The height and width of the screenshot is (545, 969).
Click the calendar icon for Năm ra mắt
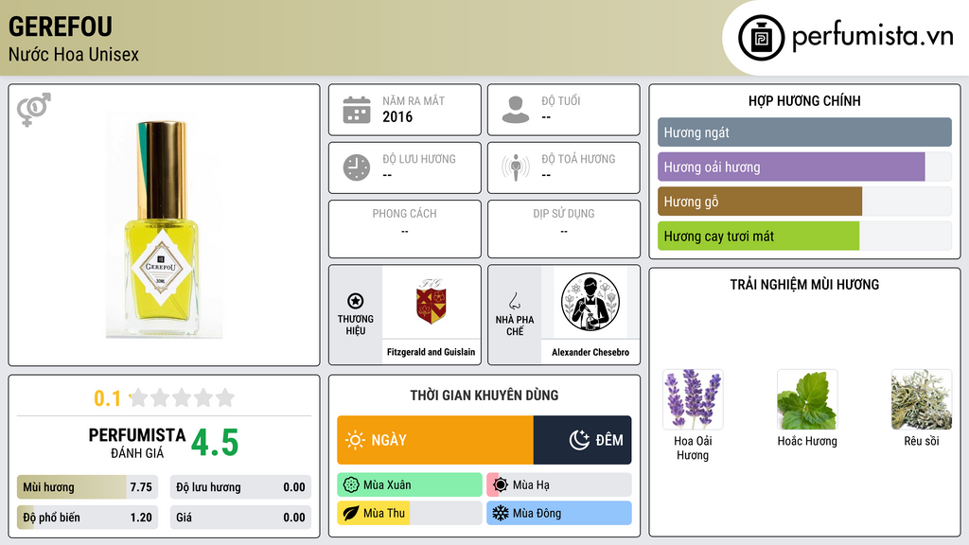tap(357, 110)
